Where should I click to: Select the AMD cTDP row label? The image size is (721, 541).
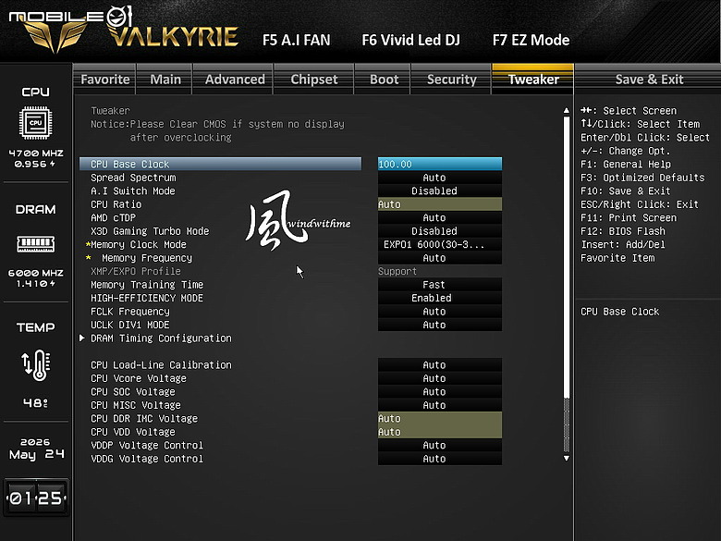113,217
